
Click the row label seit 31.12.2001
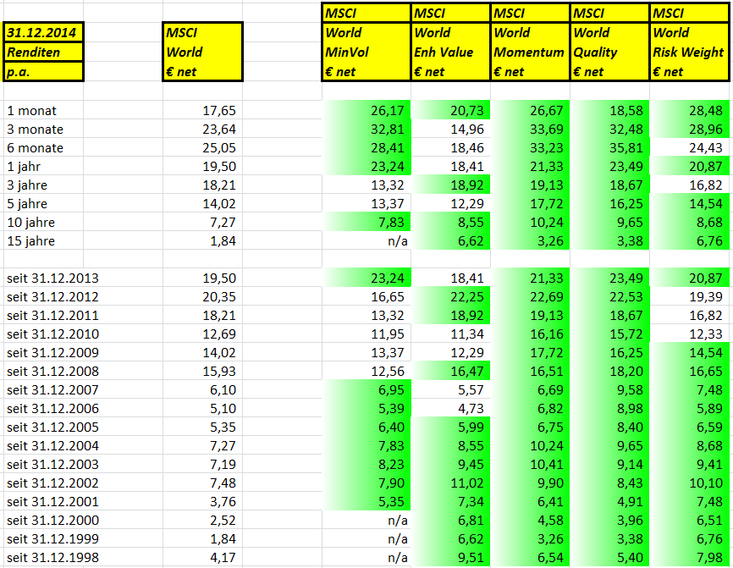point(52,502)
